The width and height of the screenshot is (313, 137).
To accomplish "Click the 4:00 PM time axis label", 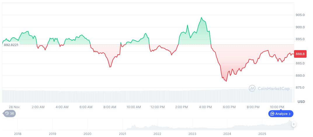I will point(205,107).
